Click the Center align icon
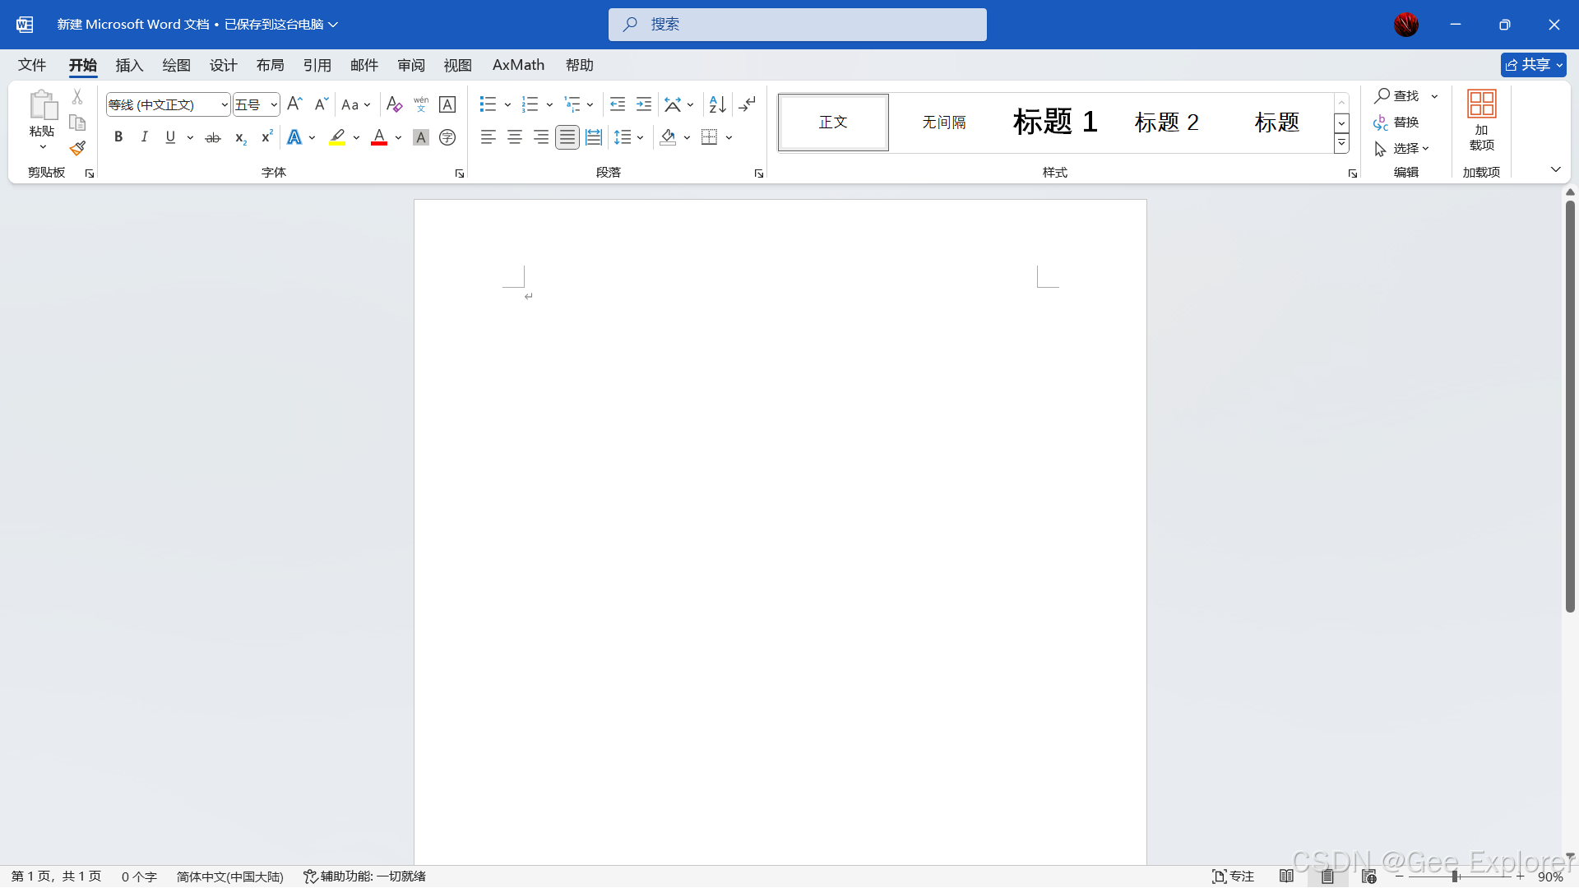The image size is (1579, 888). pos(515,137)
